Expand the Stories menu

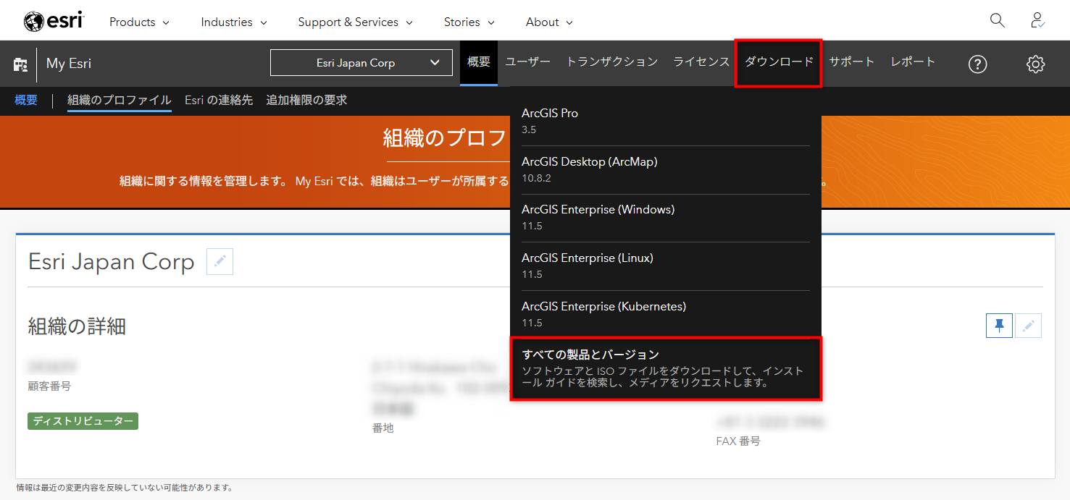pos(469,22)
